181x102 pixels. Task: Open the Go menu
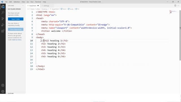coord(28,2)
